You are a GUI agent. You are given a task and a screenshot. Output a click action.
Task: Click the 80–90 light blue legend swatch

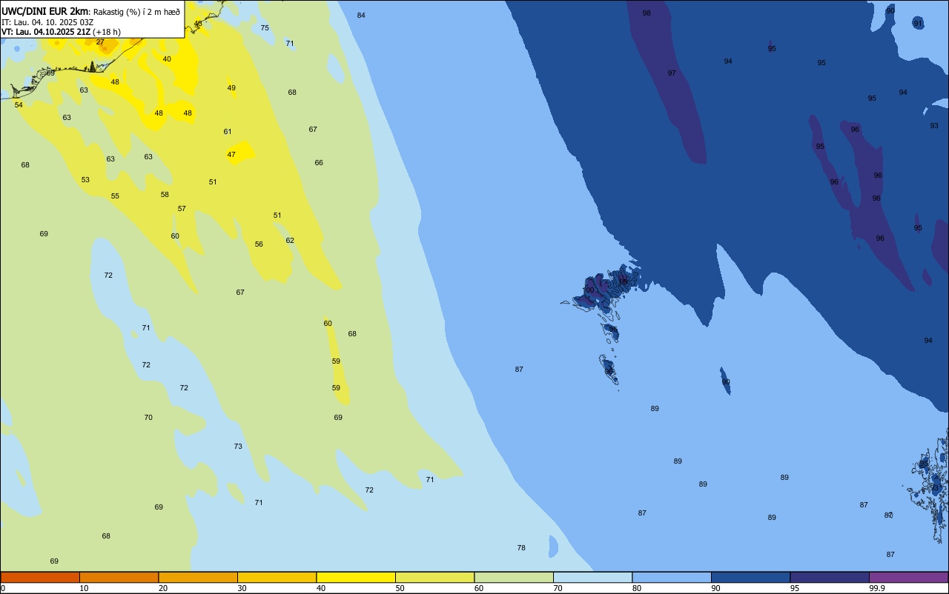(x=672, y=577)
